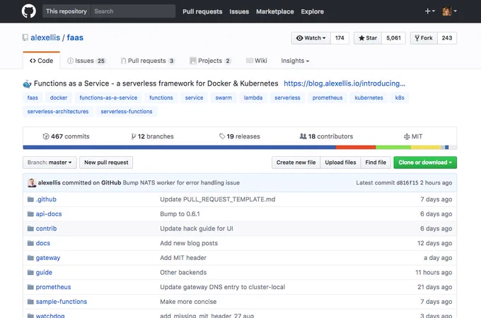Viewport: 481px width, 318px height.
Task: Open the Wiki tab
Action: (257, 61)
